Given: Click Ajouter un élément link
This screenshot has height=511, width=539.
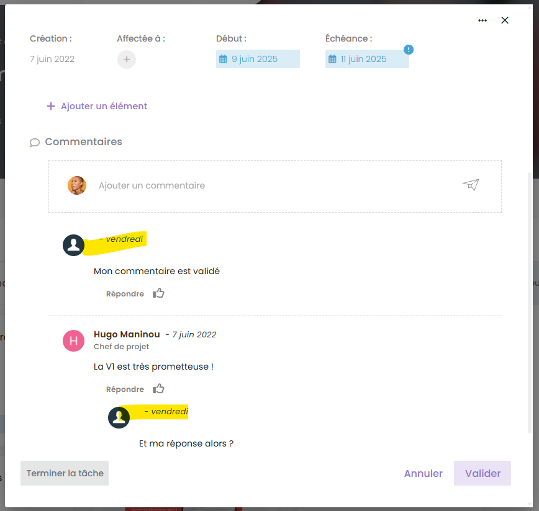Looking at the screenshot, I should pyautogui.click(x=97, y=106).
